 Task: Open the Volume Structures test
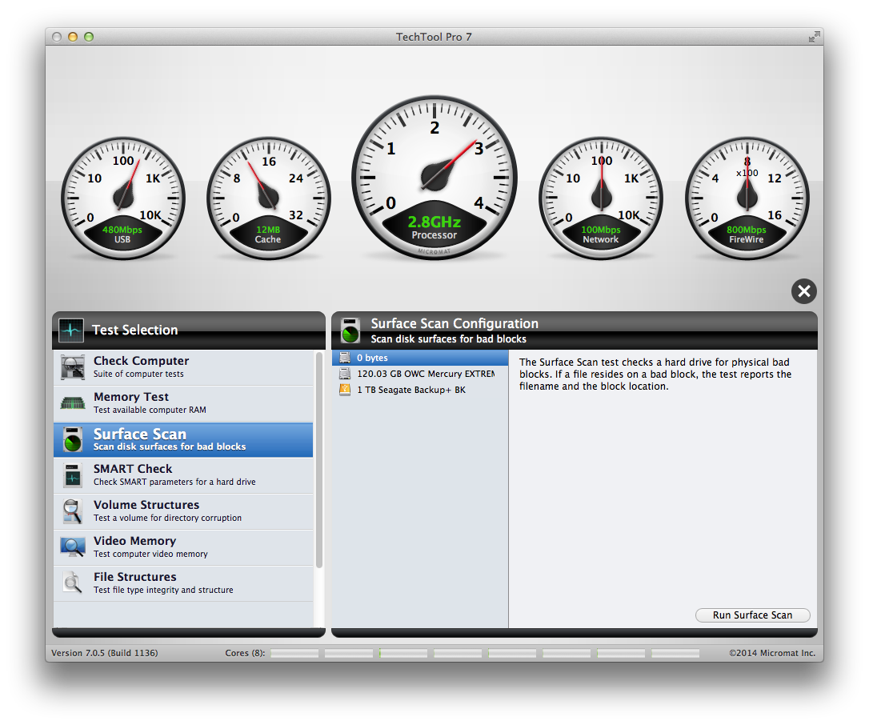[183, 511]
